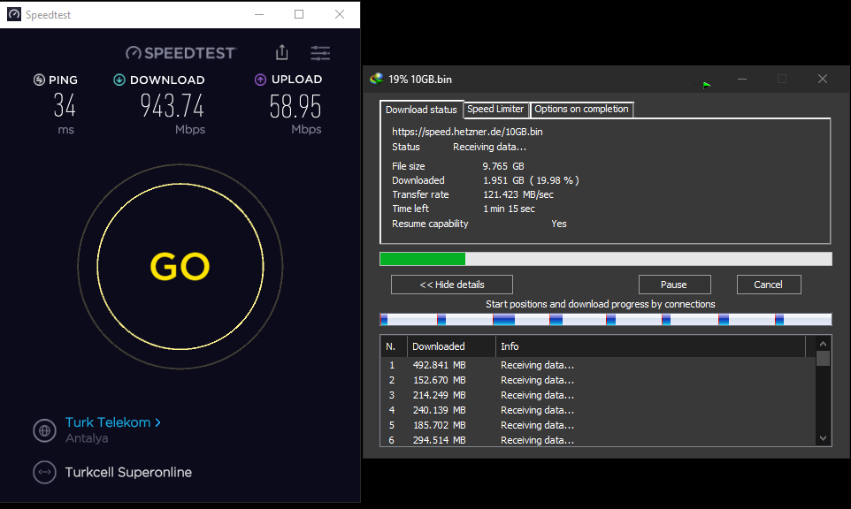Click the connections list scroll up arrow
851x509 pixels.
[x=823, y=344]
